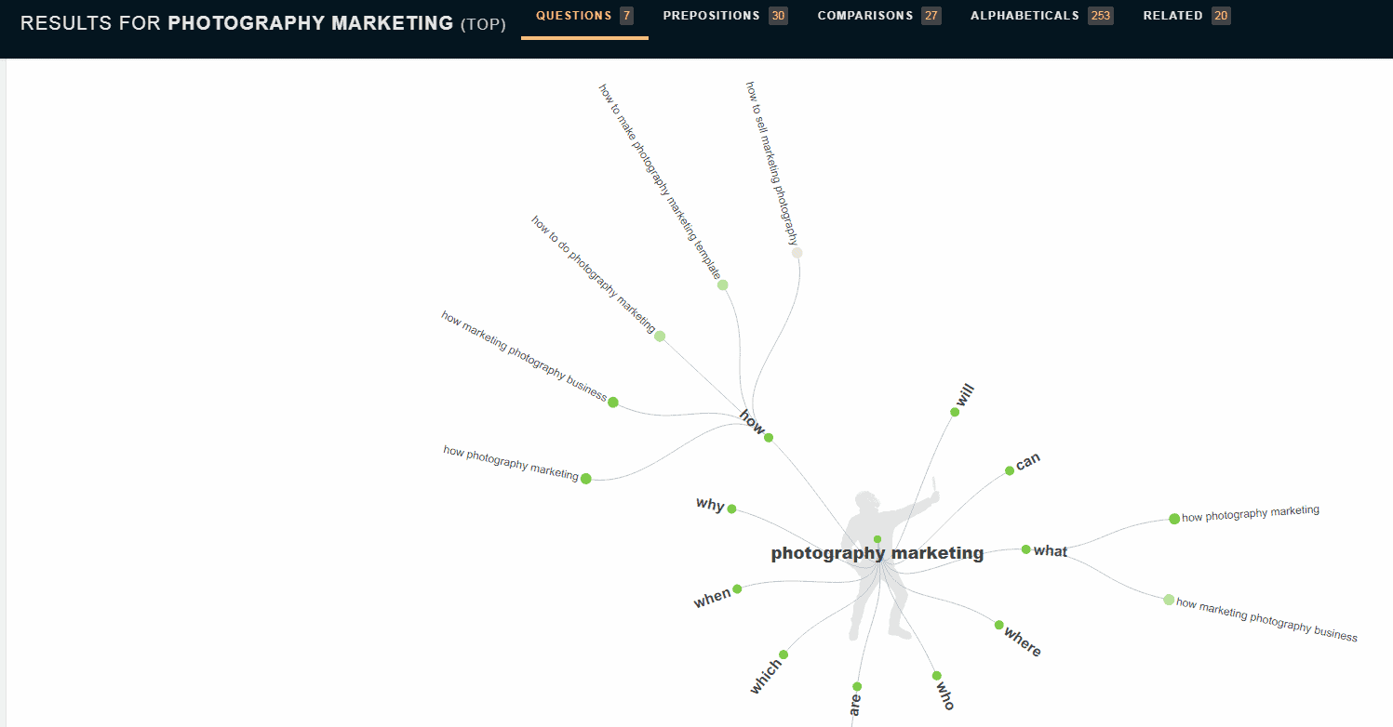Screen dimensions: 1393x727
Task: Expand the 'how' branch node
Action: pyautogui.click(x=767, y=436)
